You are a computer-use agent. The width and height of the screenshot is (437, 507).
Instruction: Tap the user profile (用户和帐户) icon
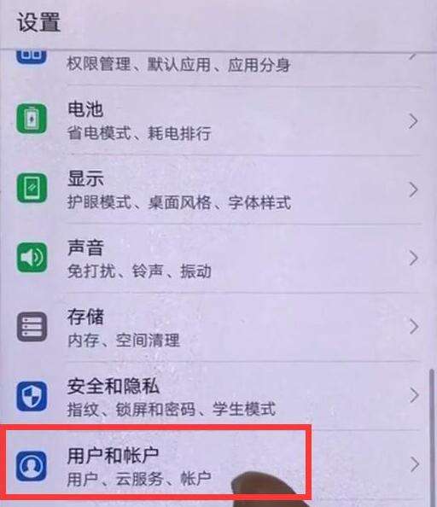[32, 466]
